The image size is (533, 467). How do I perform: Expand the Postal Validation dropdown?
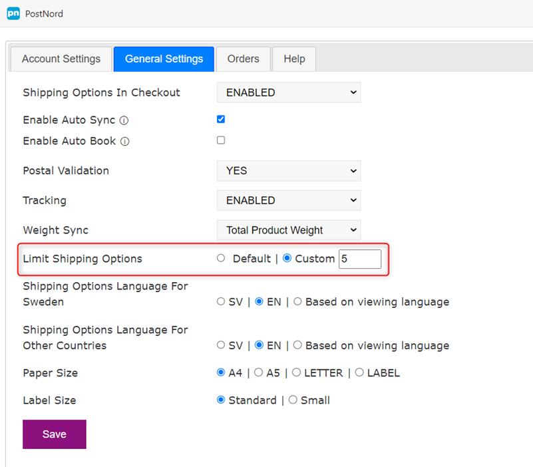[x=289, y=170]
